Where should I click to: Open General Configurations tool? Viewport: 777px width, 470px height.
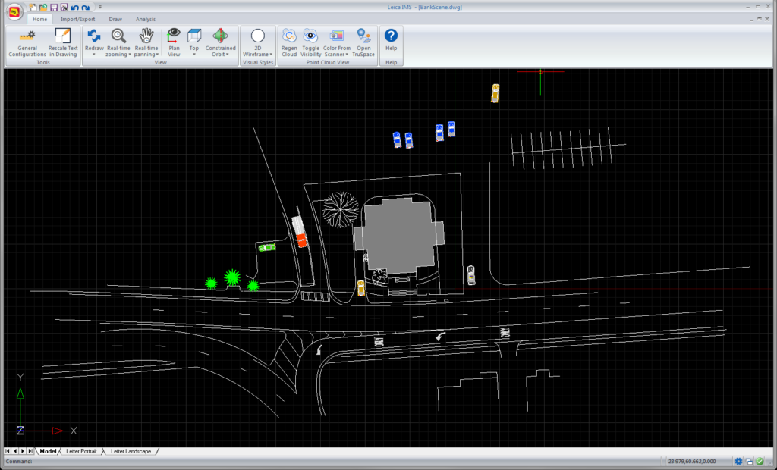pyautogui.click(x=27, y=42)
